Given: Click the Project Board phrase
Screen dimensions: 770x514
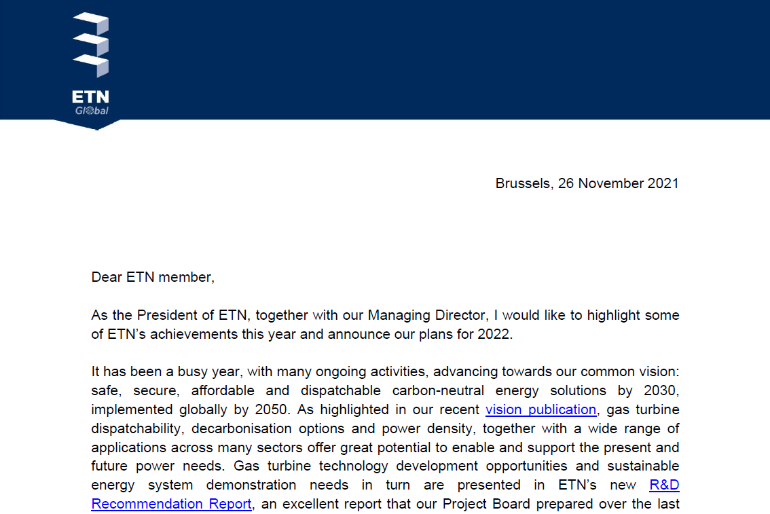Looking at the screenshot, I should [x=486, y=504].
